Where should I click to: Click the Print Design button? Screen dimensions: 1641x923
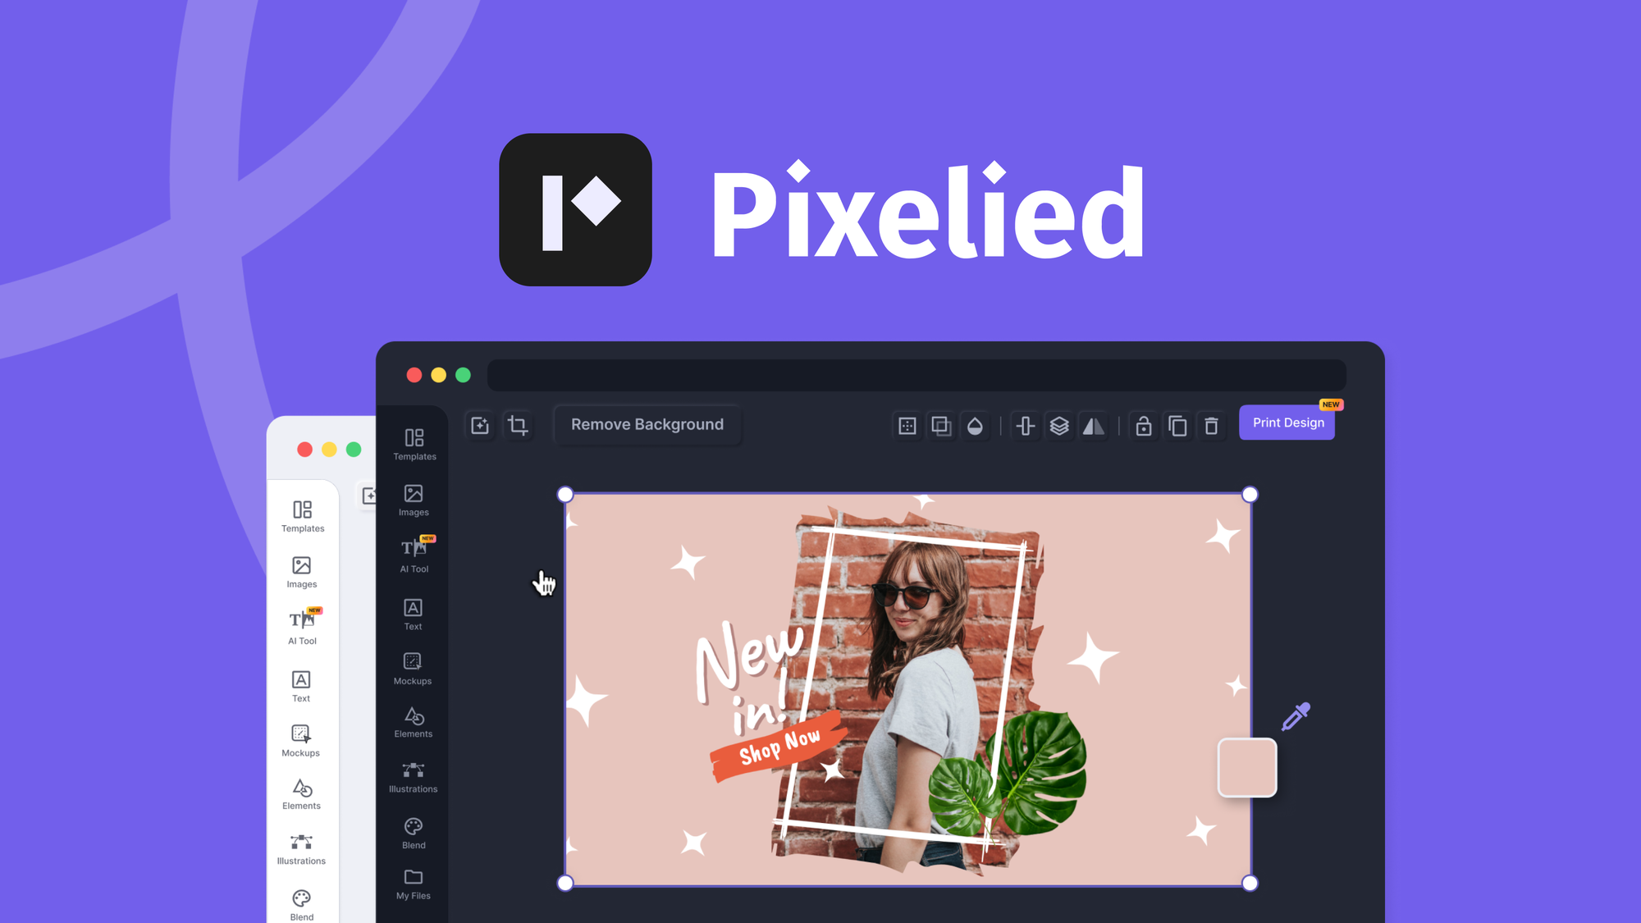point(1288,422)
